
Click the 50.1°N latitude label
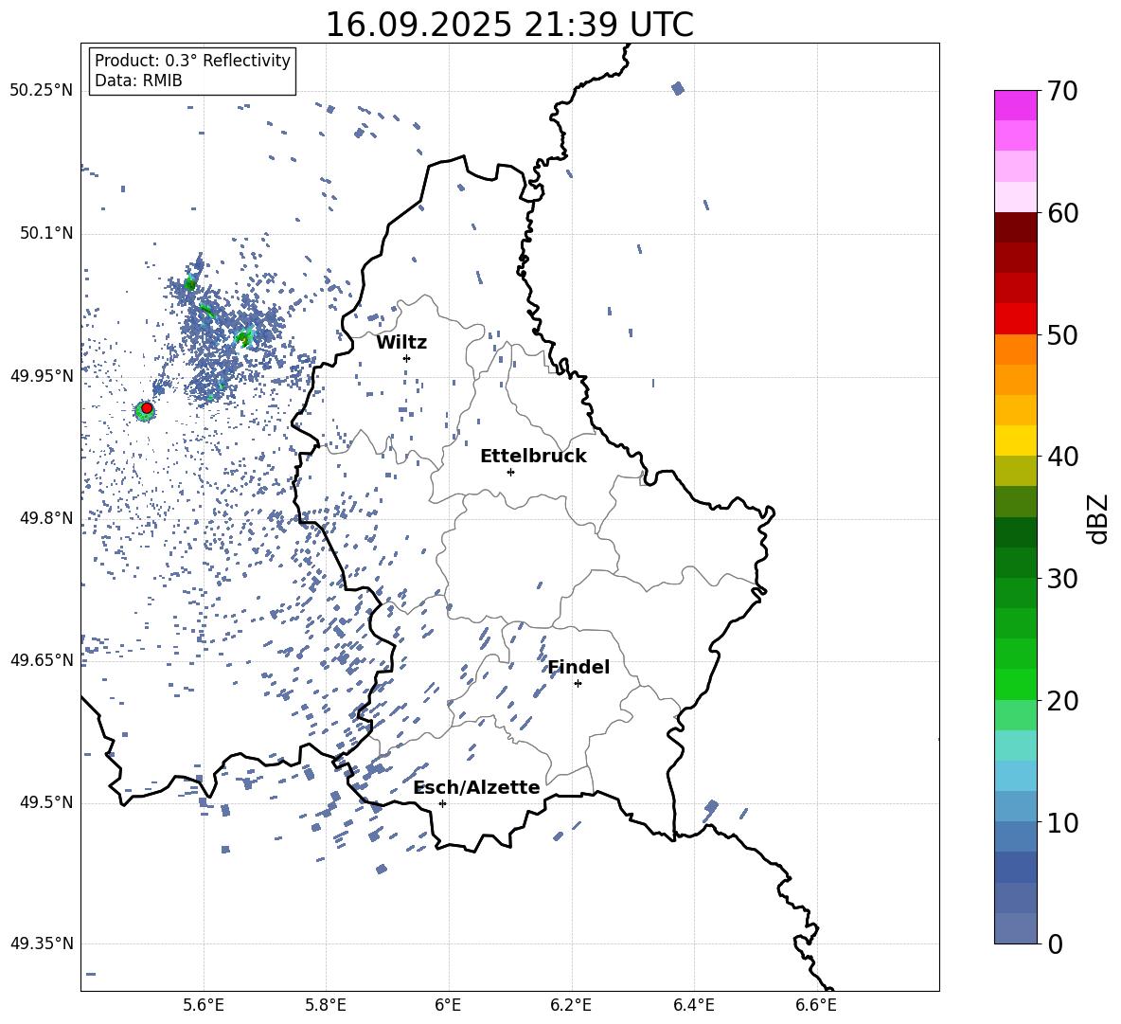pyautogui.click(x=45, y=233)
